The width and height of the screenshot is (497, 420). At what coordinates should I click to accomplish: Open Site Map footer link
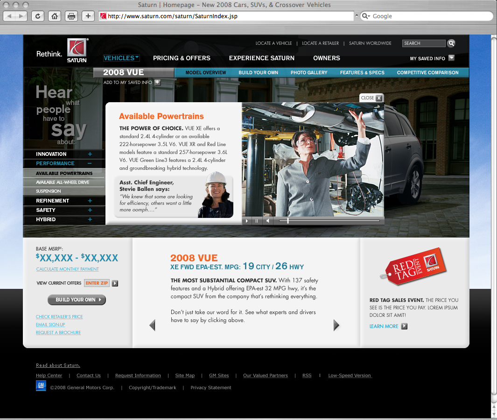click(185, 375)
